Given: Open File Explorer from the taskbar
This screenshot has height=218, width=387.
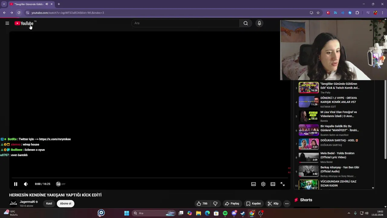Looking at the screenshot, I should tap(198, 213).
